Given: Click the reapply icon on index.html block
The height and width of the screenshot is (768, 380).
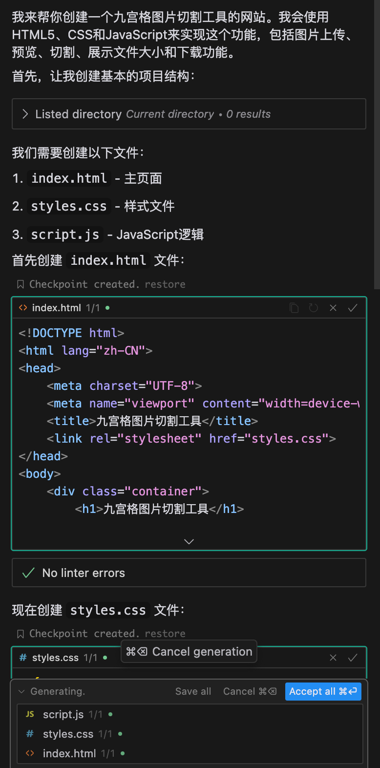Looking at the screenshot, I should coord(314,308).
